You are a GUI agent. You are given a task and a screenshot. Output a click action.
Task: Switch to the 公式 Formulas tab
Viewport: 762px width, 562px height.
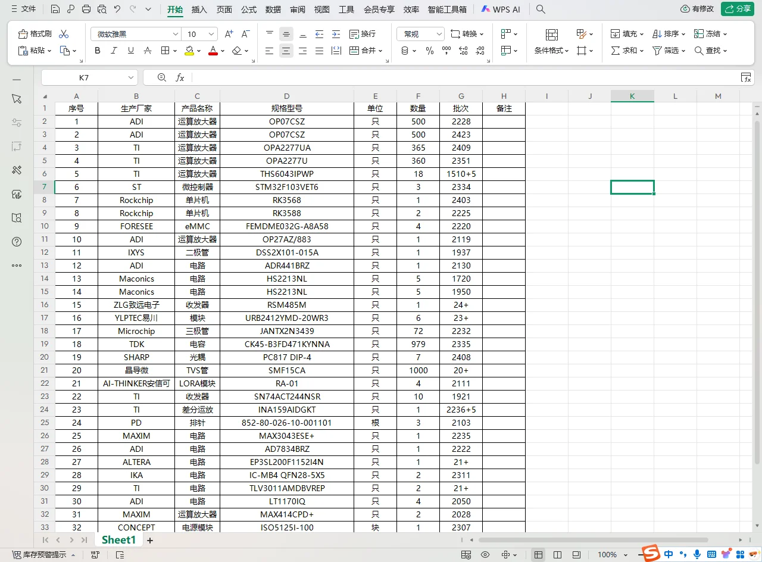pos(249,10)
